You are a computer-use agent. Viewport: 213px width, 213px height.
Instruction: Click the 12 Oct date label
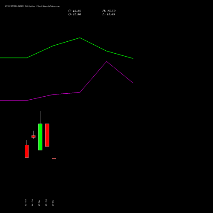(x=26, y=203)
